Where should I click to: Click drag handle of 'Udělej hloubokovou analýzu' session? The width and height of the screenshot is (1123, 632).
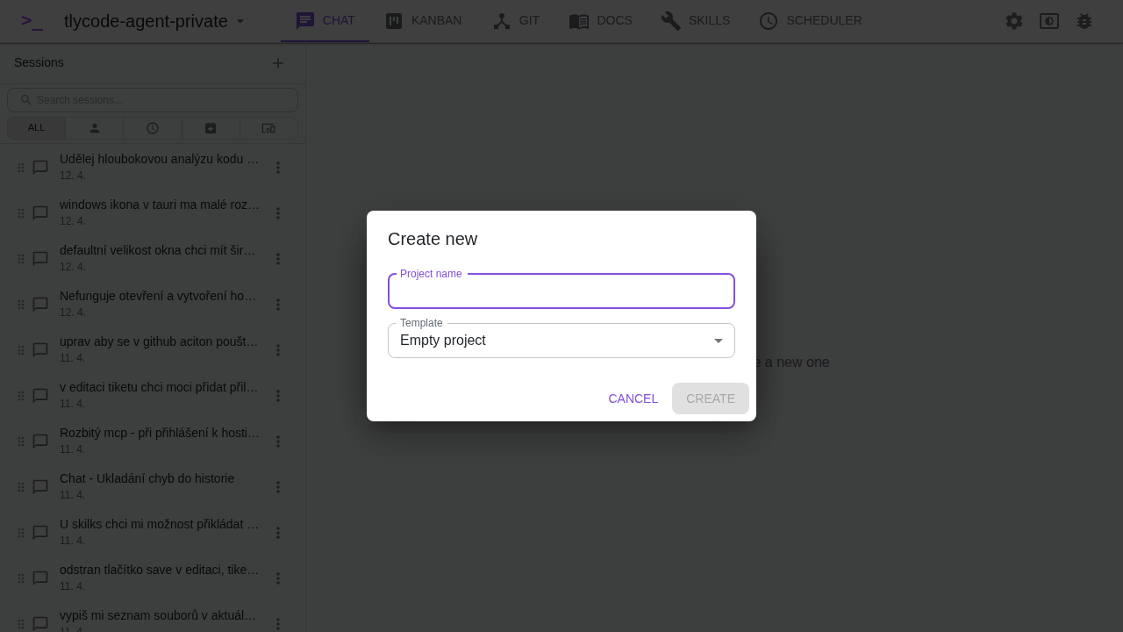click(x=21, y=168)
